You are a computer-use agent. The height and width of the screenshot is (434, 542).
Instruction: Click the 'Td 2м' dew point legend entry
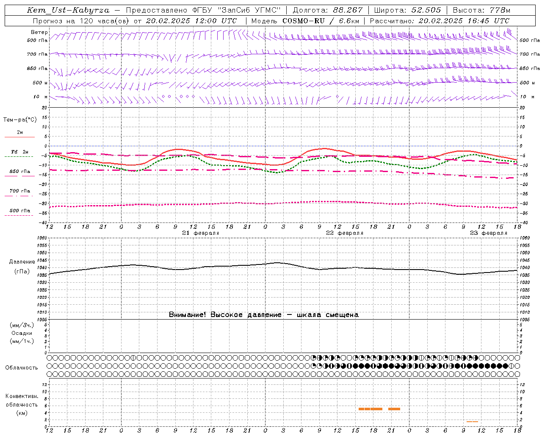(x=19, y=152)
